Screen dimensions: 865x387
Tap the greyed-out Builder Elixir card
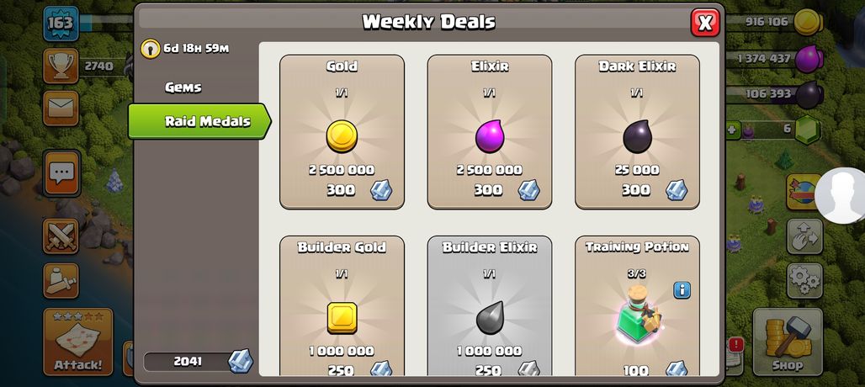490,306
